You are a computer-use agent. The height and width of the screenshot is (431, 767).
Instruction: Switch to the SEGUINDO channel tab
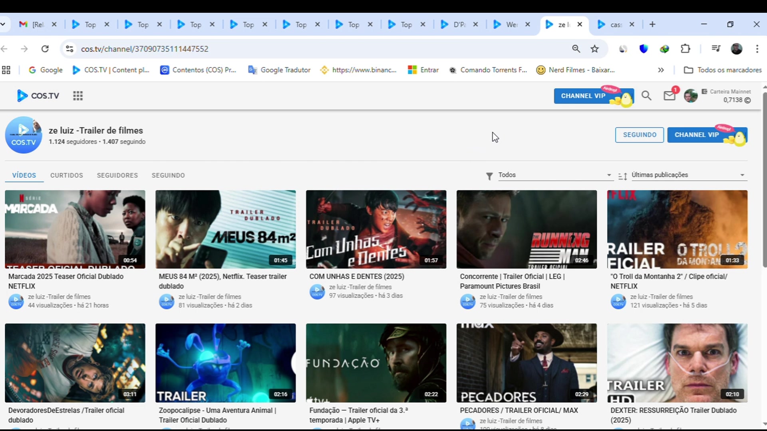point(168,175)
